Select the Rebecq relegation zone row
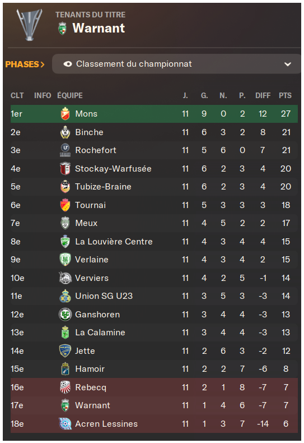Screen dimensions: 304x443 point(154,387)
